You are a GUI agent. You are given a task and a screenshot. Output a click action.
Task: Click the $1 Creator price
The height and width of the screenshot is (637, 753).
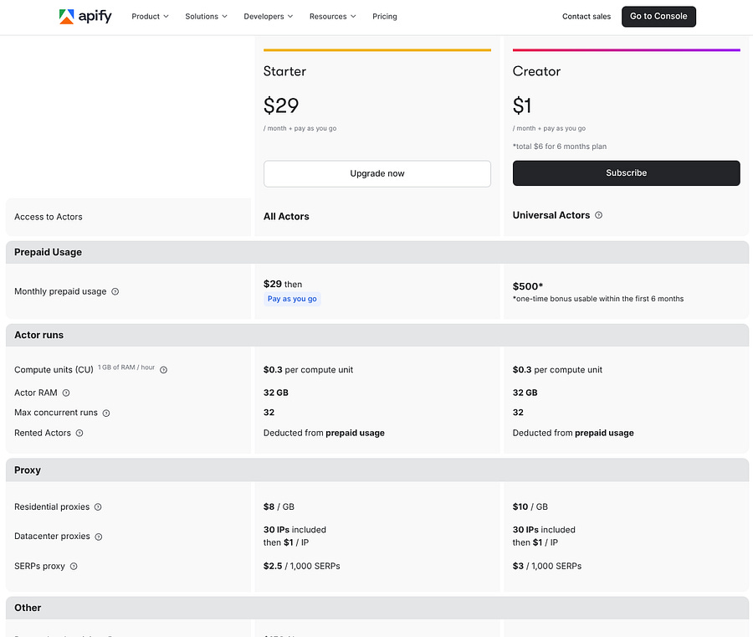[522, 105]
